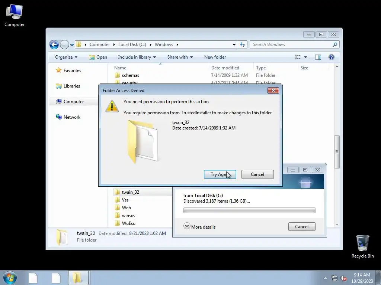The width and height of the screenshot is (381, 285).
Task: Open the Organize menu
Action: coord(66,57)
